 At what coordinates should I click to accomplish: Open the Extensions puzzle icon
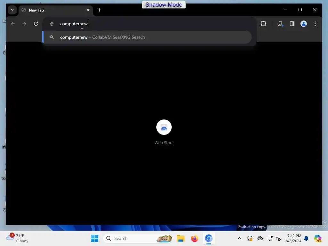(x=263, y=24)
